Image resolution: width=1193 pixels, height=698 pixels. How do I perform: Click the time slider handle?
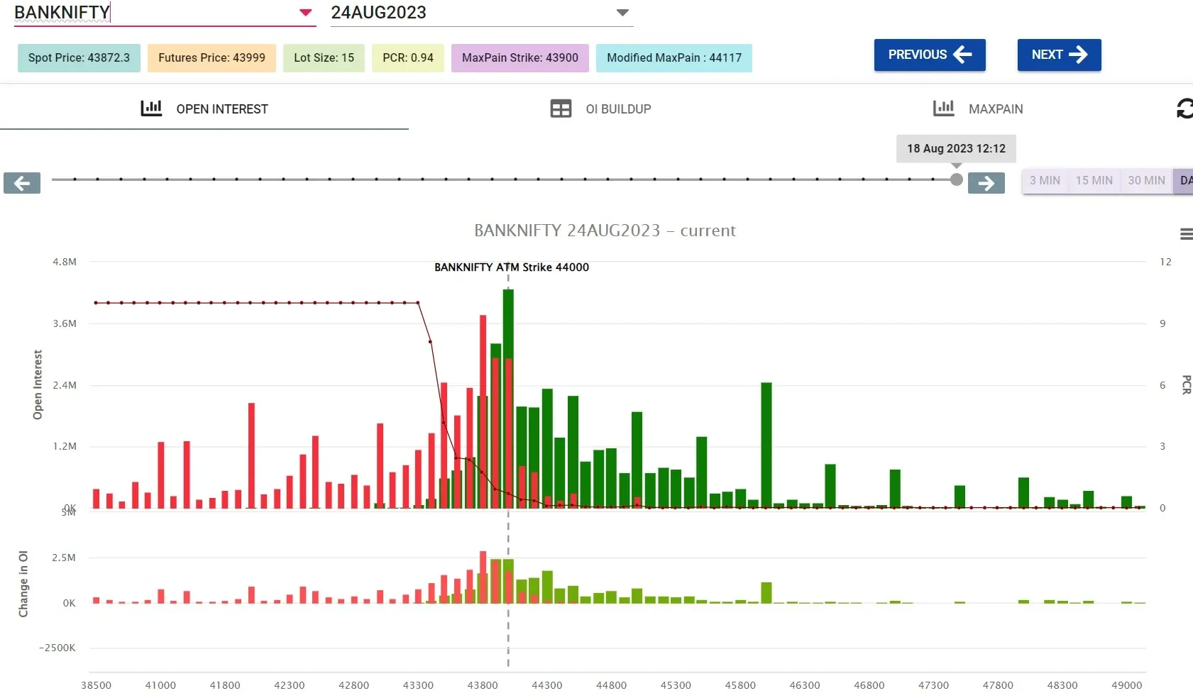click(x=957, y=179)
